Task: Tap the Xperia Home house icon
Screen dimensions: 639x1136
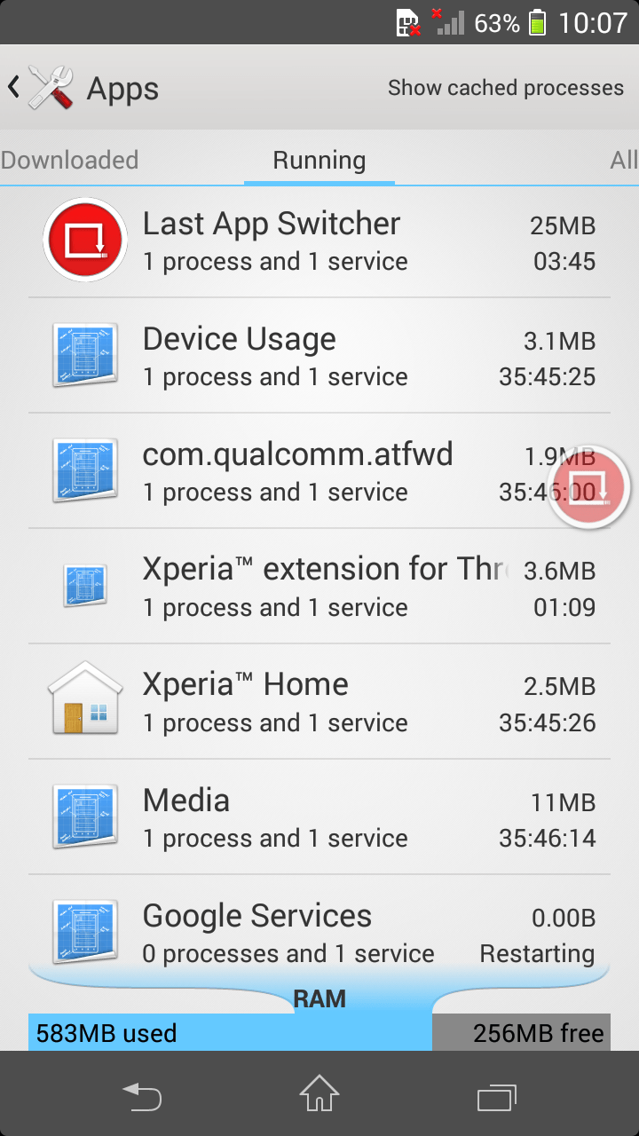Action: click(85, 699)
